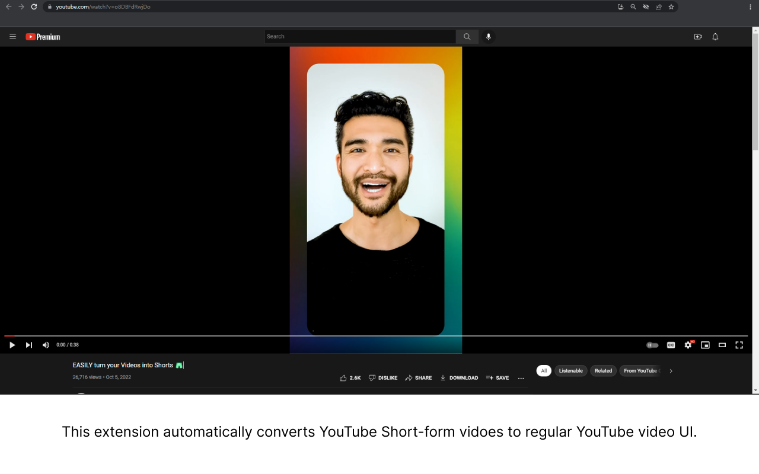Screen dimensions: 759x474
Task: Toggle the autoplay switch
Action: click(652, 345)
